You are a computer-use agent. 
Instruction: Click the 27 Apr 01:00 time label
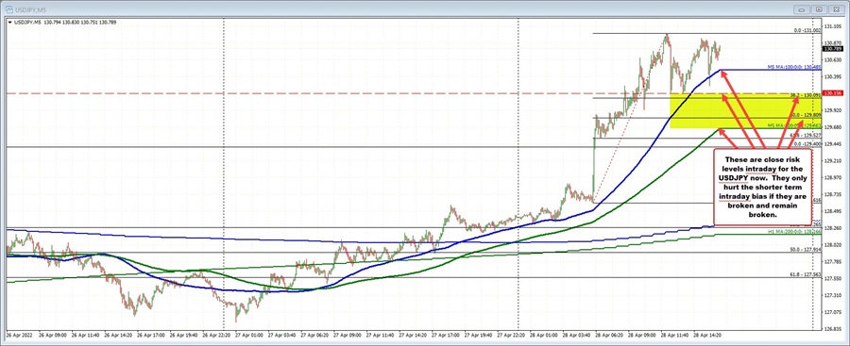pos(249,336)
